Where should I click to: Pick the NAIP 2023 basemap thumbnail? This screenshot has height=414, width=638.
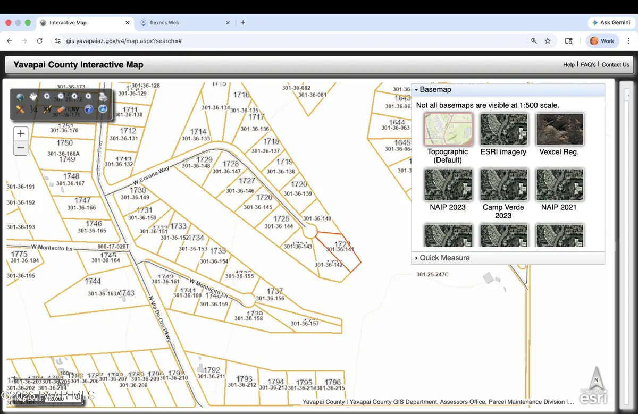pyautogui.click(x=448, y=190)
